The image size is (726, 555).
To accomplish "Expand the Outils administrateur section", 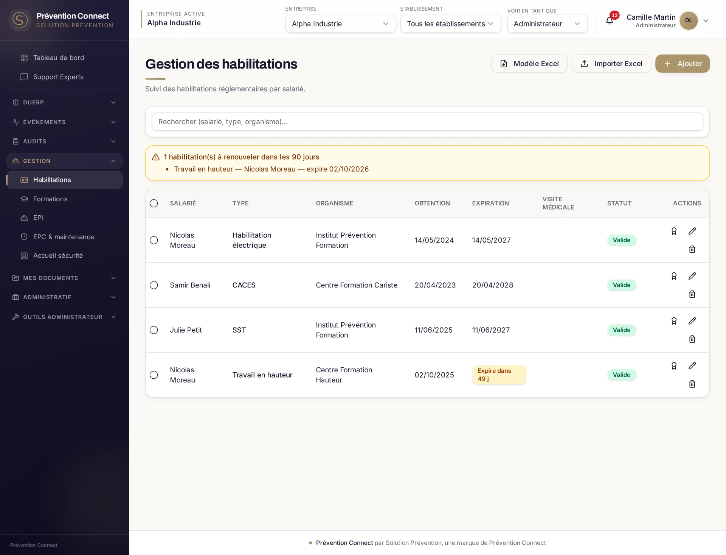I will (x=64, y=317).
